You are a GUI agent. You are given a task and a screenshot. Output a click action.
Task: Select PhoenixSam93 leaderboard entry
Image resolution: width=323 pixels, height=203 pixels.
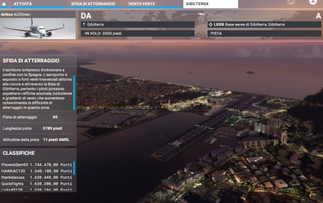point(36,164)
